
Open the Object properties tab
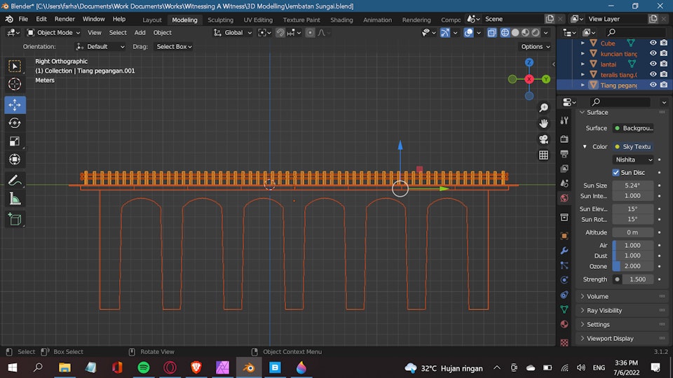pos(564,236)
